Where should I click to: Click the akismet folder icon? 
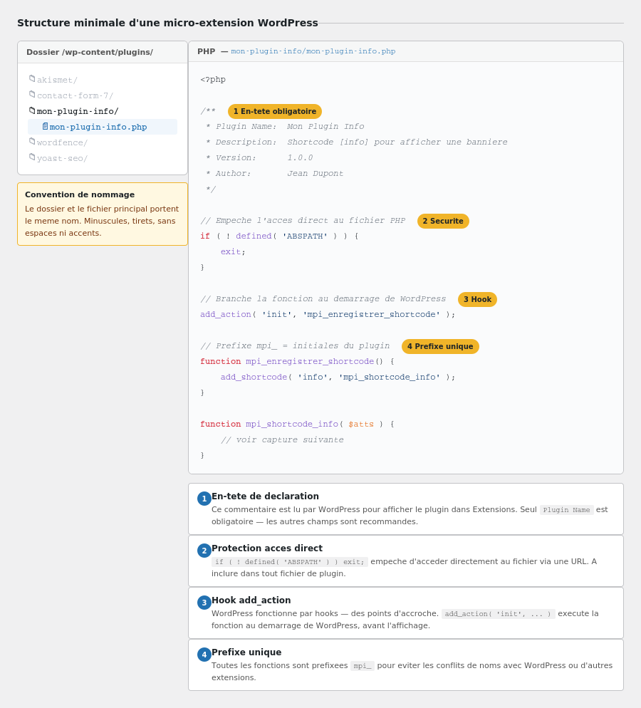tap(32, 79)
